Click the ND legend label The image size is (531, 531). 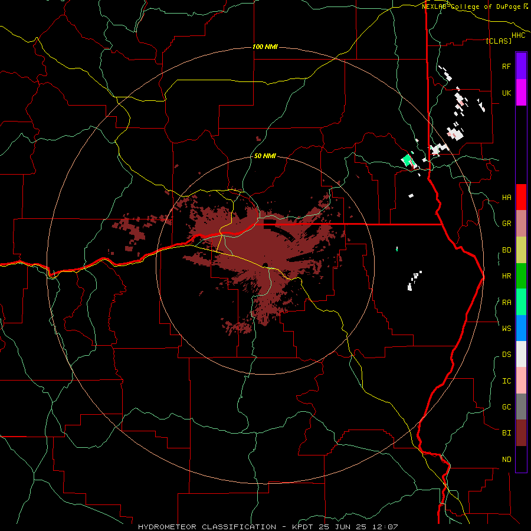click(506, 460)
